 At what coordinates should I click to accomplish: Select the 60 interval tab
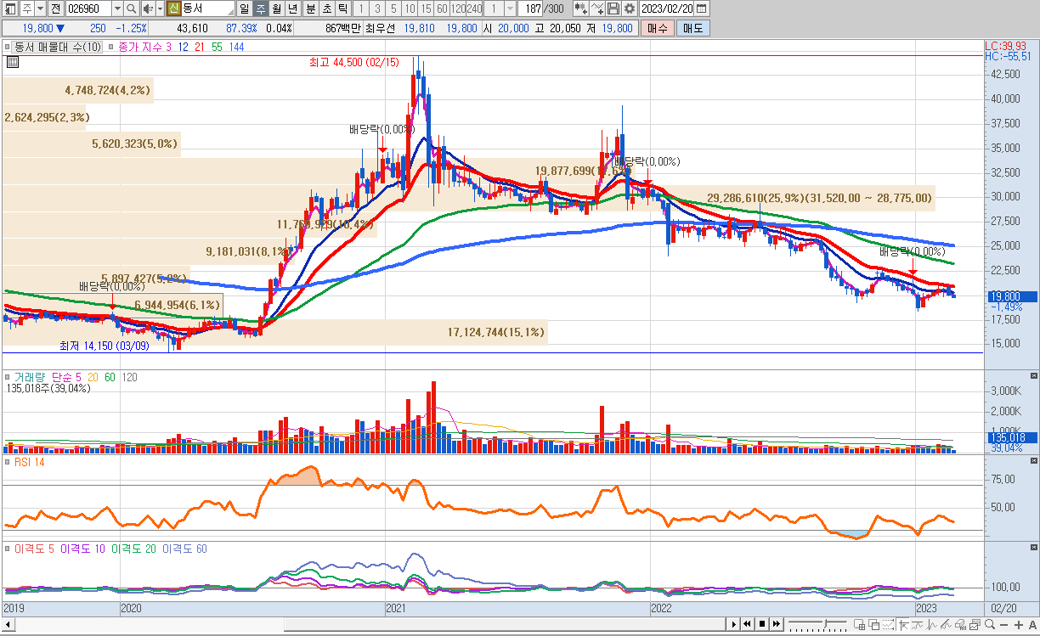pyautogui.click(x=441, y=8)
